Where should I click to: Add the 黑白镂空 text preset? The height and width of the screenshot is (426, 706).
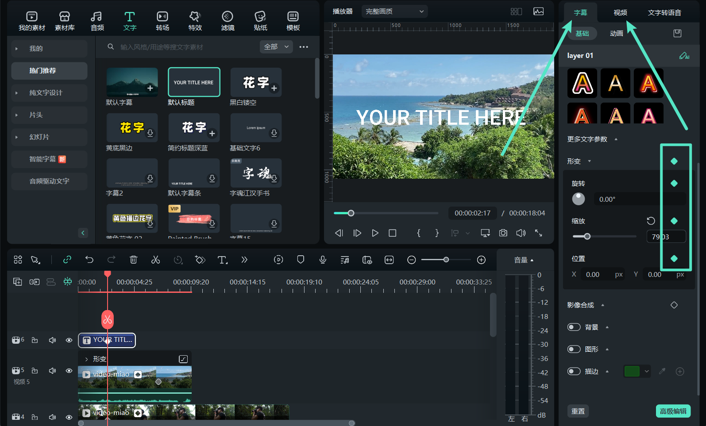pyautogui.click(x=274, y=88)
